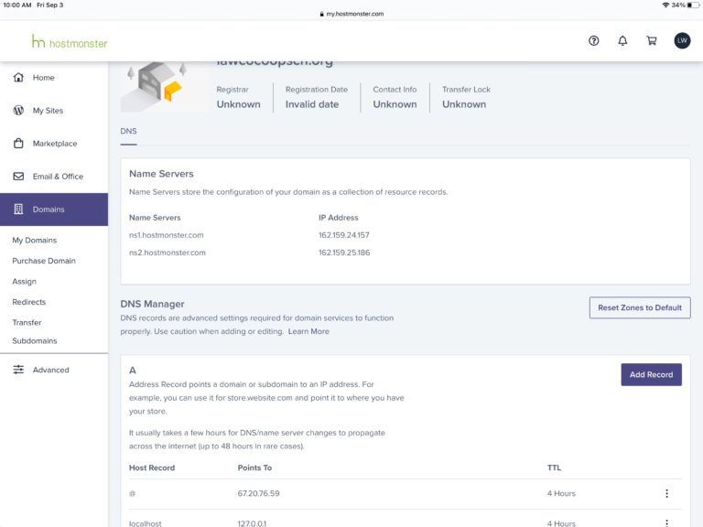
Task: Click the my.hostmonster.com address bar
Action: pos(351,14)
